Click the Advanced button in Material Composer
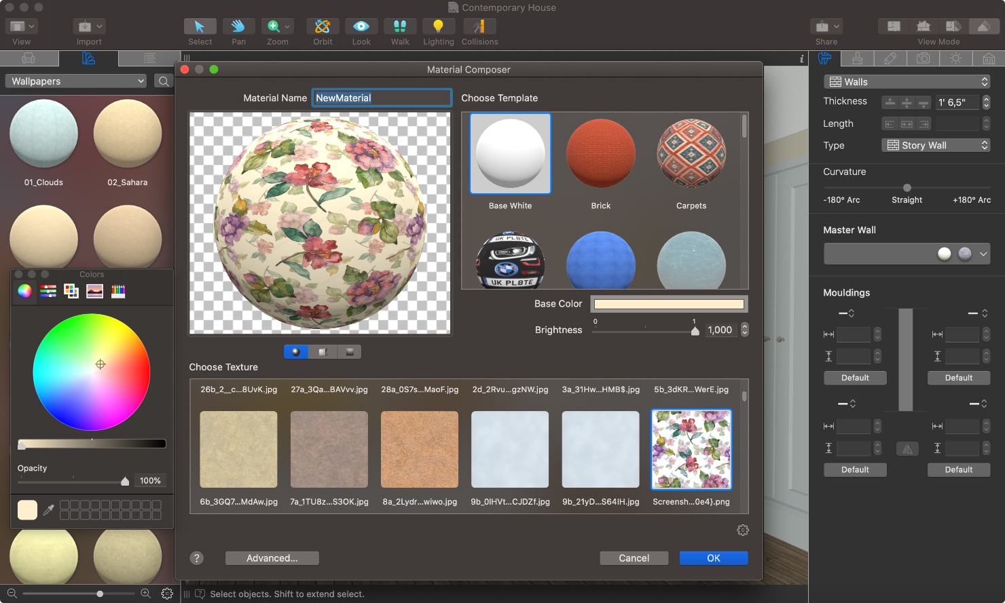This screenshot has height=603, width=1005. click(x=272, y=558)
